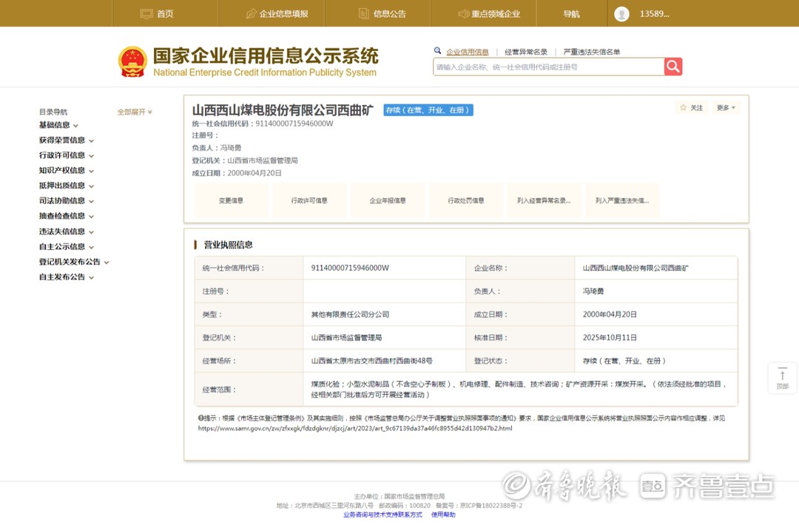Click the user avatar icon
The width and height of the screenshot is (799, 528).
coord(621,14)
